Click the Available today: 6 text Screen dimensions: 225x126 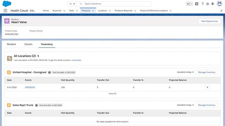(185, 72)
